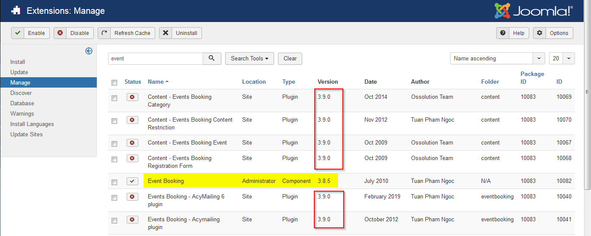This screenshot has height=236, width=591.
Task: Open Discover in the sidebar
Action: point(21,93)
